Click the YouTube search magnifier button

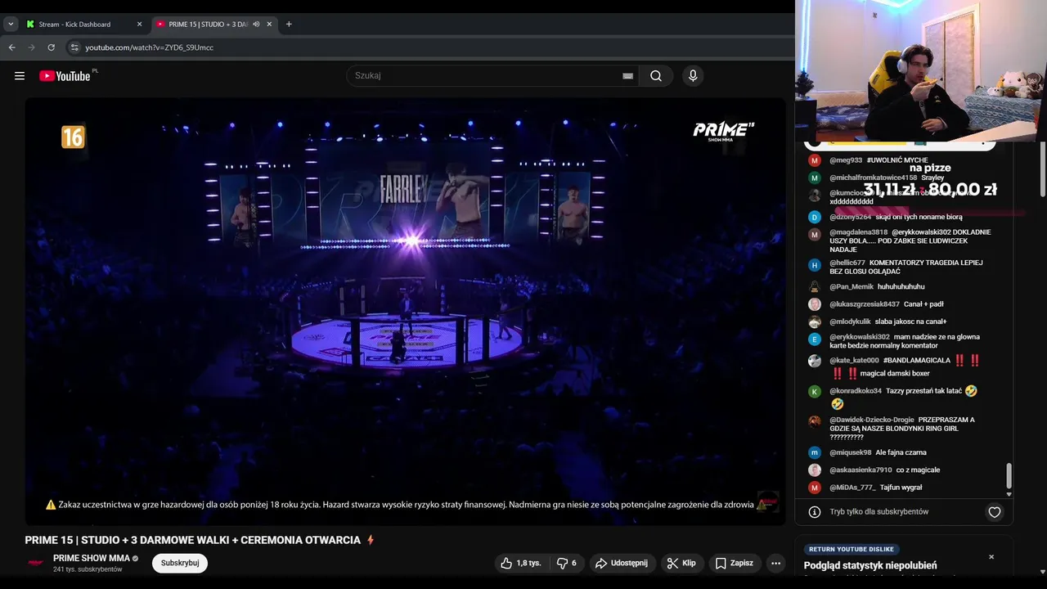[x=656, y=76]
